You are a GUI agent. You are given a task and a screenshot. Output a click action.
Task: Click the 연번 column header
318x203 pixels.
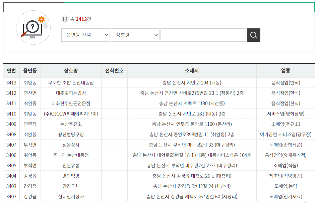pyautogui.click(x=11, y=70)
